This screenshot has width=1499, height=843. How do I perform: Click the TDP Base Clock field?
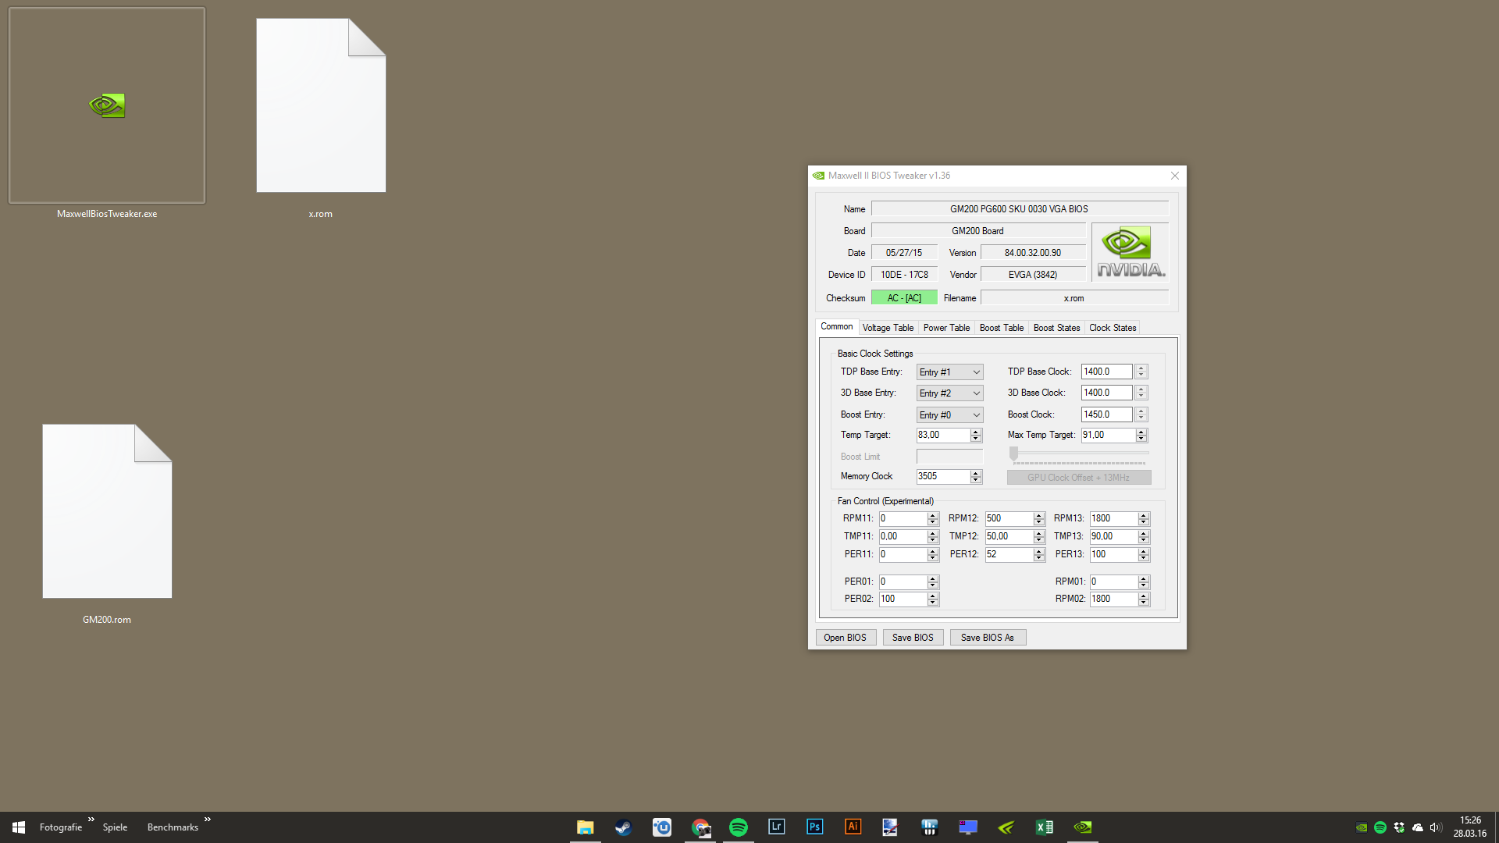point(1106,372)
